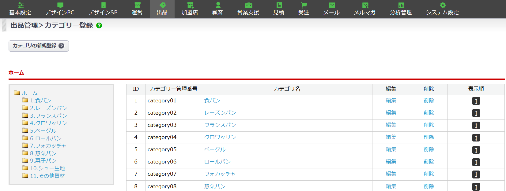
Task: Open the 受注 cart icon
Action: [x=304, y=5]
